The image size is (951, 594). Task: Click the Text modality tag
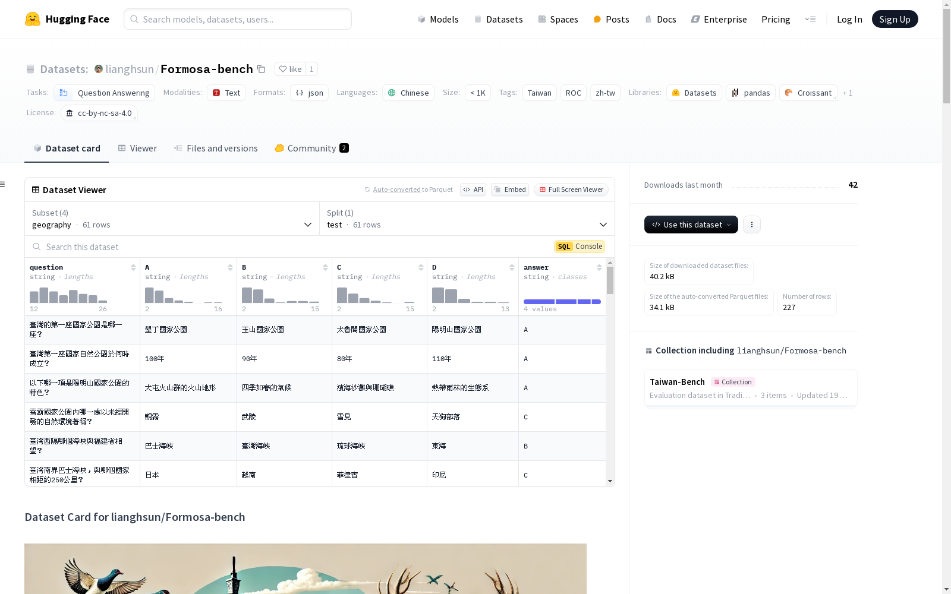(226, 93)
